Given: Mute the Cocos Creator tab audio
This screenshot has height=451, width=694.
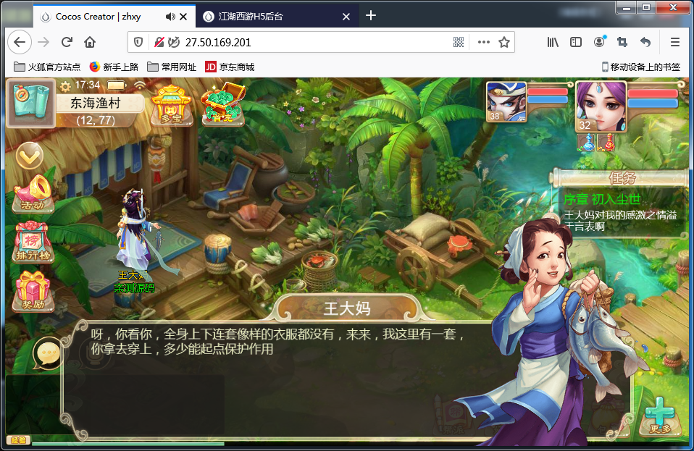Looking at the screenshot, I should [170, 17].
